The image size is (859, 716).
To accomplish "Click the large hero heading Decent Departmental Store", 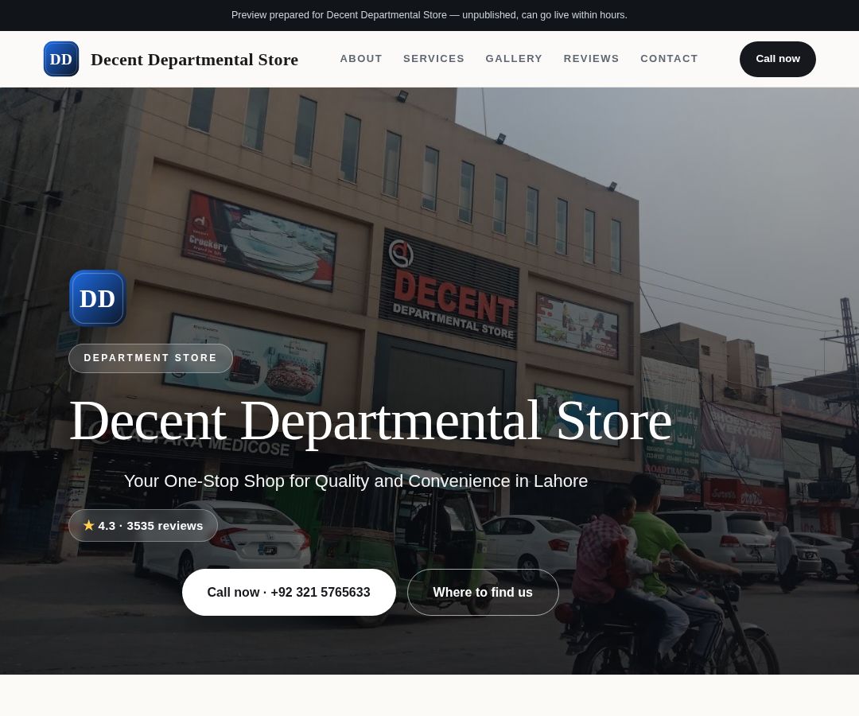I will pyautogui.click(x=371, y=422).
